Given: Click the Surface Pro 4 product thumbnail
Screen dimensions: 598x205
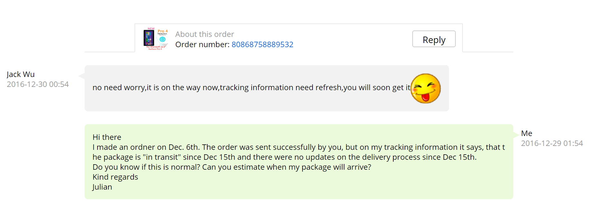Looking at the screenshot, I should coord(155,39).
